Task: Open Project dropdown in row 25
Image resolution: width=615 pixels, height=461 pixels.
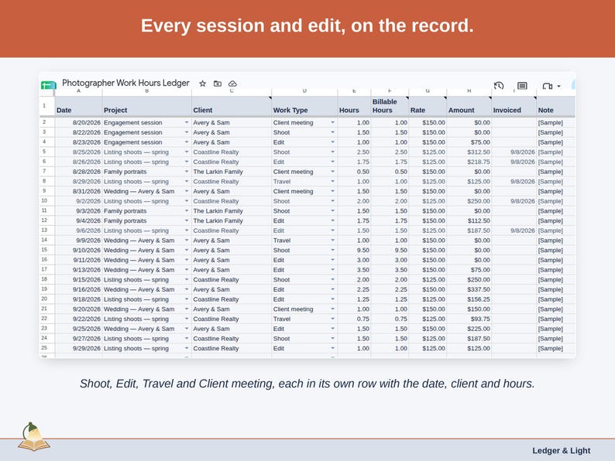Action: coord(187,348)
